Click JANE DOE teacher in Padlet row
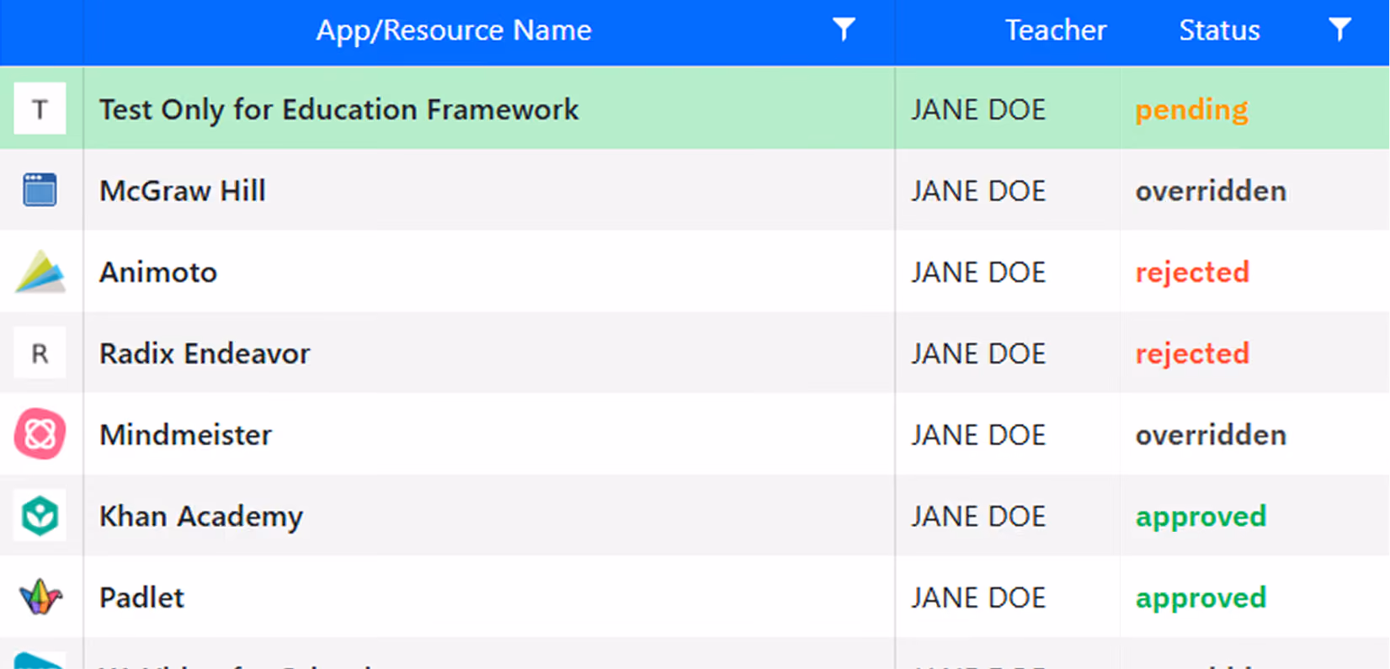1390x669 pixels. coord(978,598)
